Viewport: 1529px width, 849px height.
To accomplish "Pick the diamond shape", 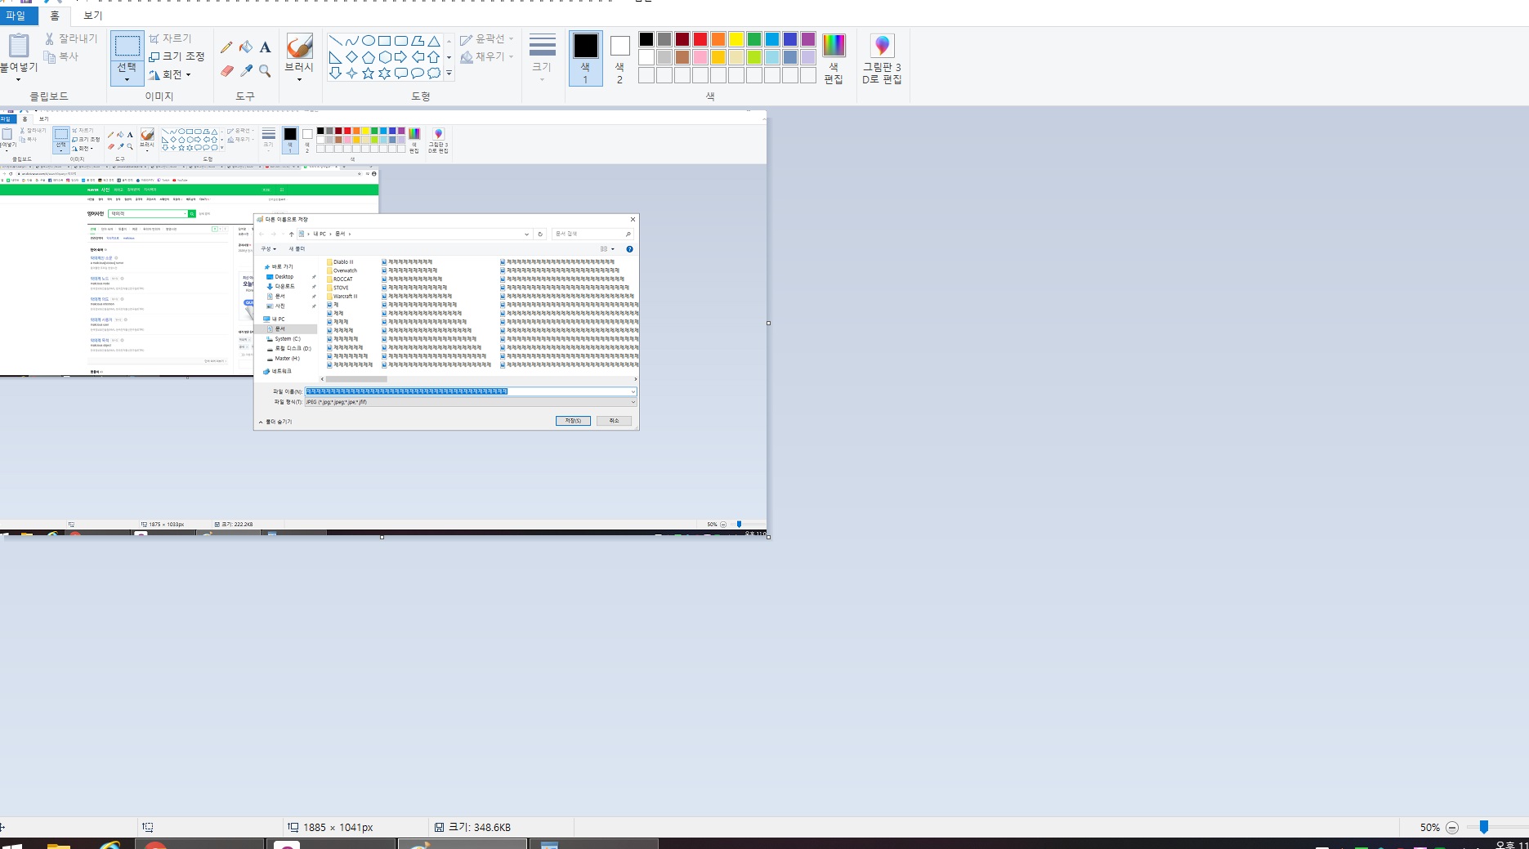I will click(351, 56).
